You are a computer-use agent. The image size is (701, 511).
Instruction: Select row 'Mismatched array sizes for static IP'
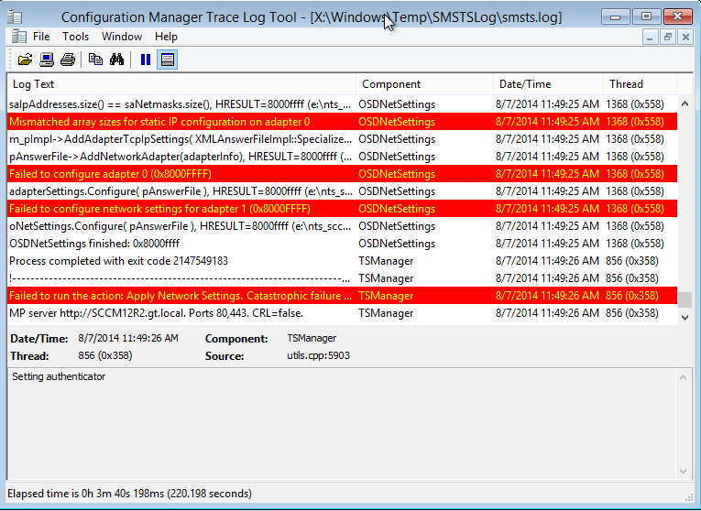pos(343,122)
